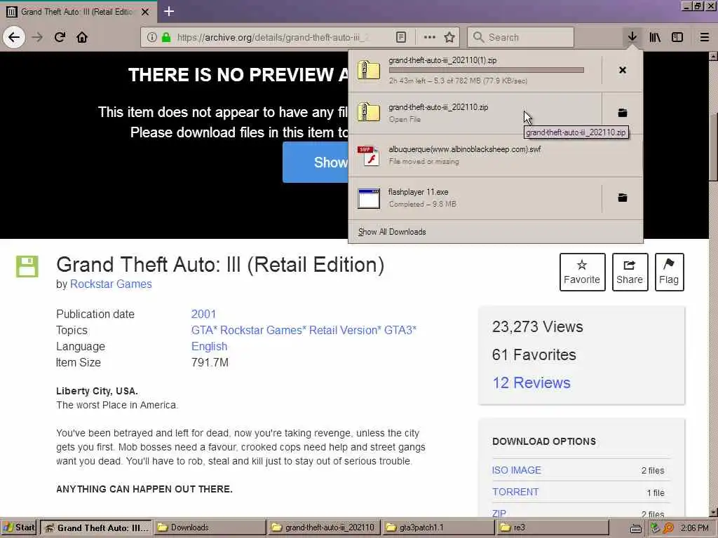Open the completed grand-theft-auto-iii_202110.zip entry

click(475, 113)
